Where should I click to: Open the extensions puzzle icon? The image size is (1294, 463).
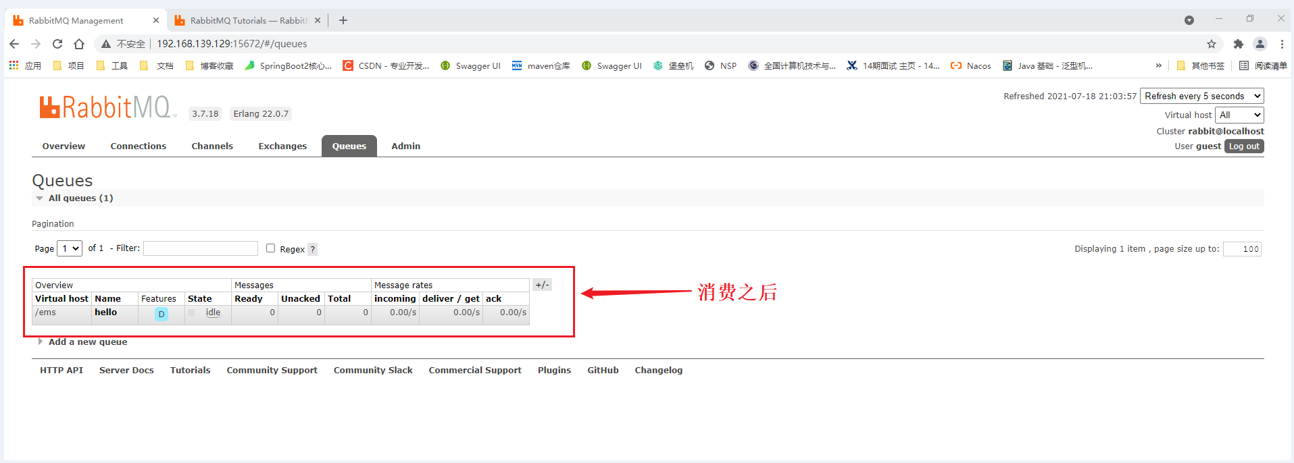pyautogui.click(x=1238, y=44)
